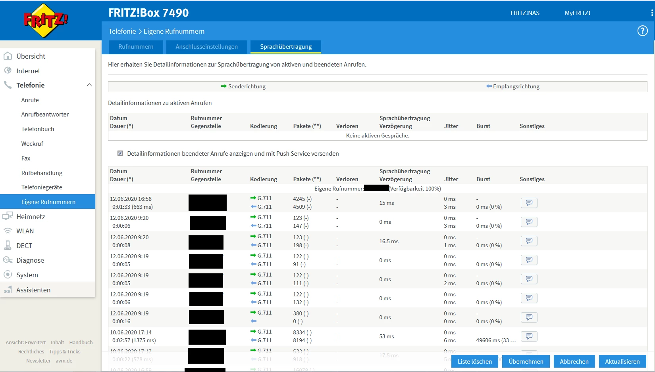This screenshot has width=655, height=372.
Task: Expand the Heimnetz sidebar section
Action: click(x=31, y=217)
